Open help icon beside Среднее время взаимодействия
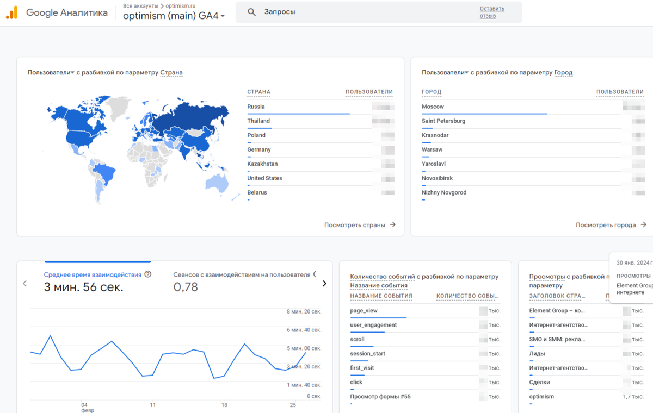 coord(148,274)
